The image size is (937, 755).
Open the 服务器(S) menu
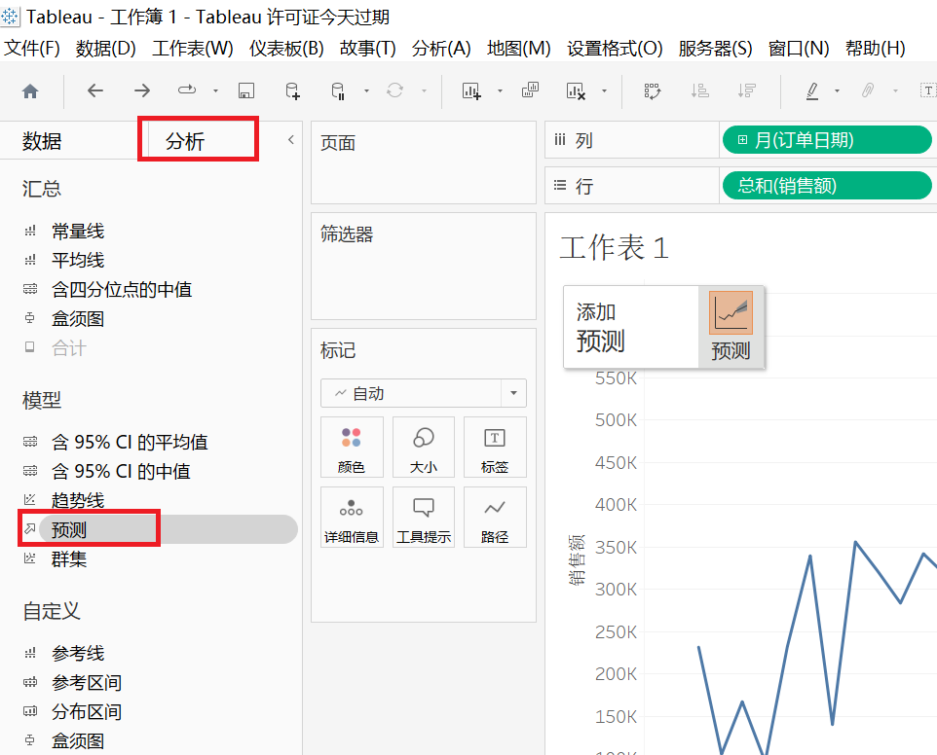pos(715,48)
